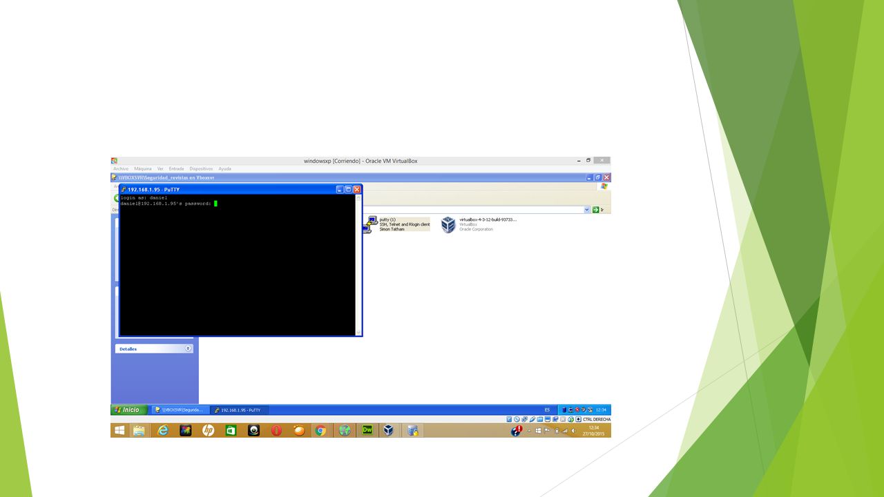Viewport: 884px width, 497px height.
Task: Open the Máquina menu
Action: (x=143, y=168)
